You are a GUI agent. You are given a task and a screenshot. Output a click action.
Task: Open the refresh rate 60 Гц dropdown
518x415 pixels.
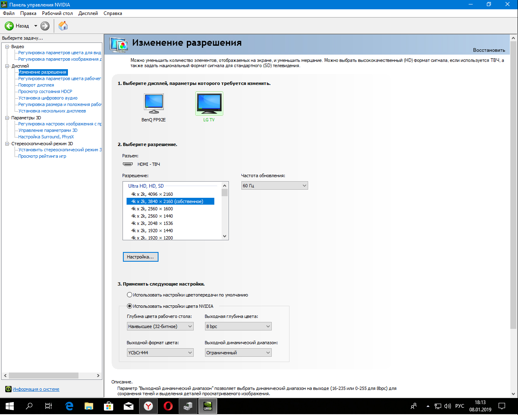[x=274, y=186]
